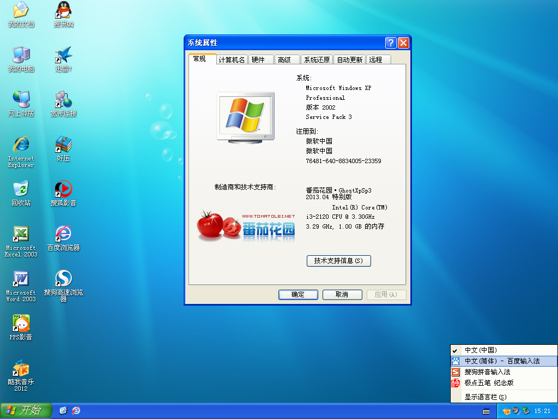558x419 pixels.
Task: Click 显示语言栏(S) menu entry
Action: pyautogui.click(x=504, y=397)
